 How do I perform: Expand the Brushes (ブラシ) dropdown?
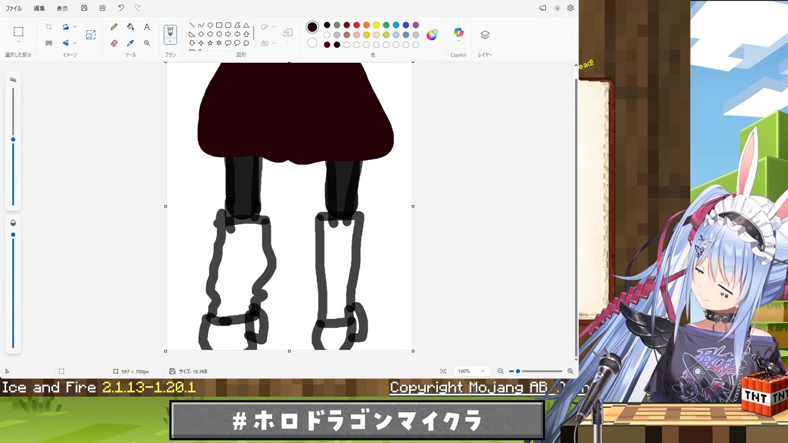[170, 41]
